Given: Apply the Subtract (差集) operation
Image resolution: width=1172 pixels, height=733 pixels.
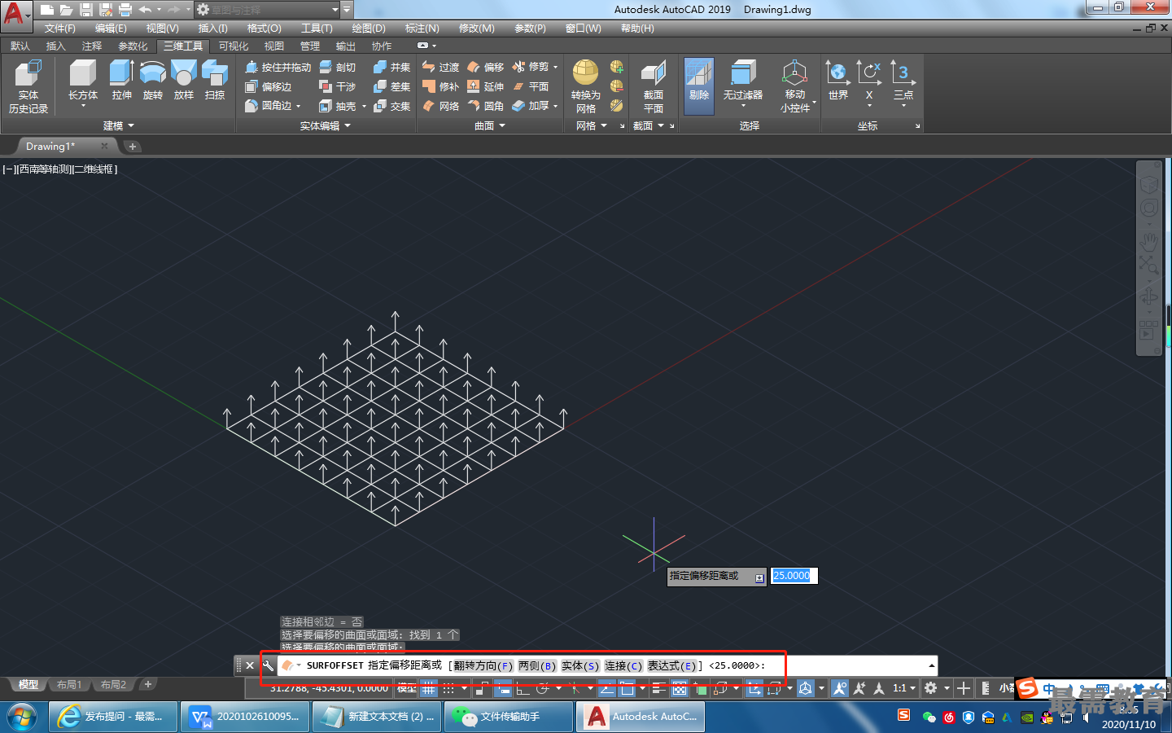Looking at the screenshot, I should coord(391,86).
